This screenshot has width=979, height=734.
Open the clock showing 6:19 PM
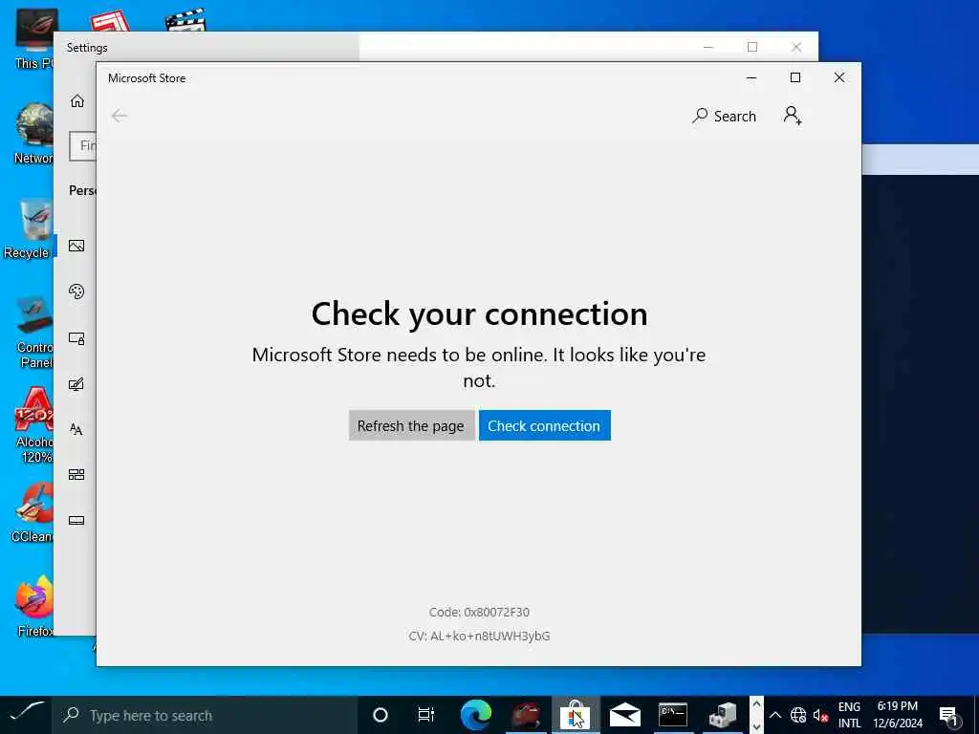(x=898, y=715)
